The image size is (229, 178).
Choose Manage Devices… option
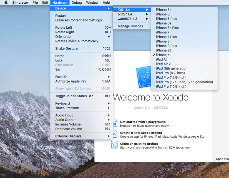[x=132, y=26]
